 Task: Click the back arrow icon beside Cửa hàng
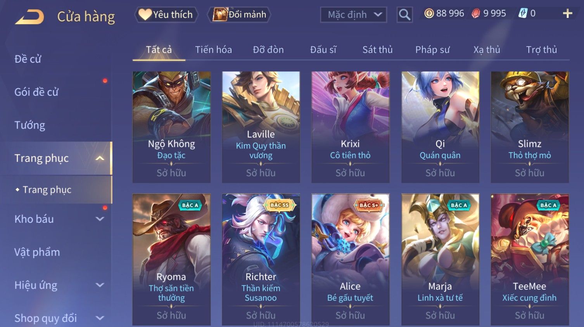click(29, 17)
